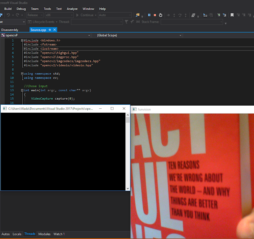Click the //Chose input comment line
The width and height of the screenshot is (254, 239).
[36, 86]
